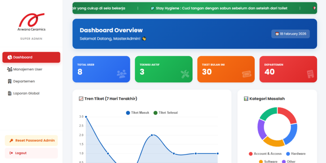Click the soap icon before Stay Hygiene
The height and width of the screenshot is (163, 326).
coord(153,8)
